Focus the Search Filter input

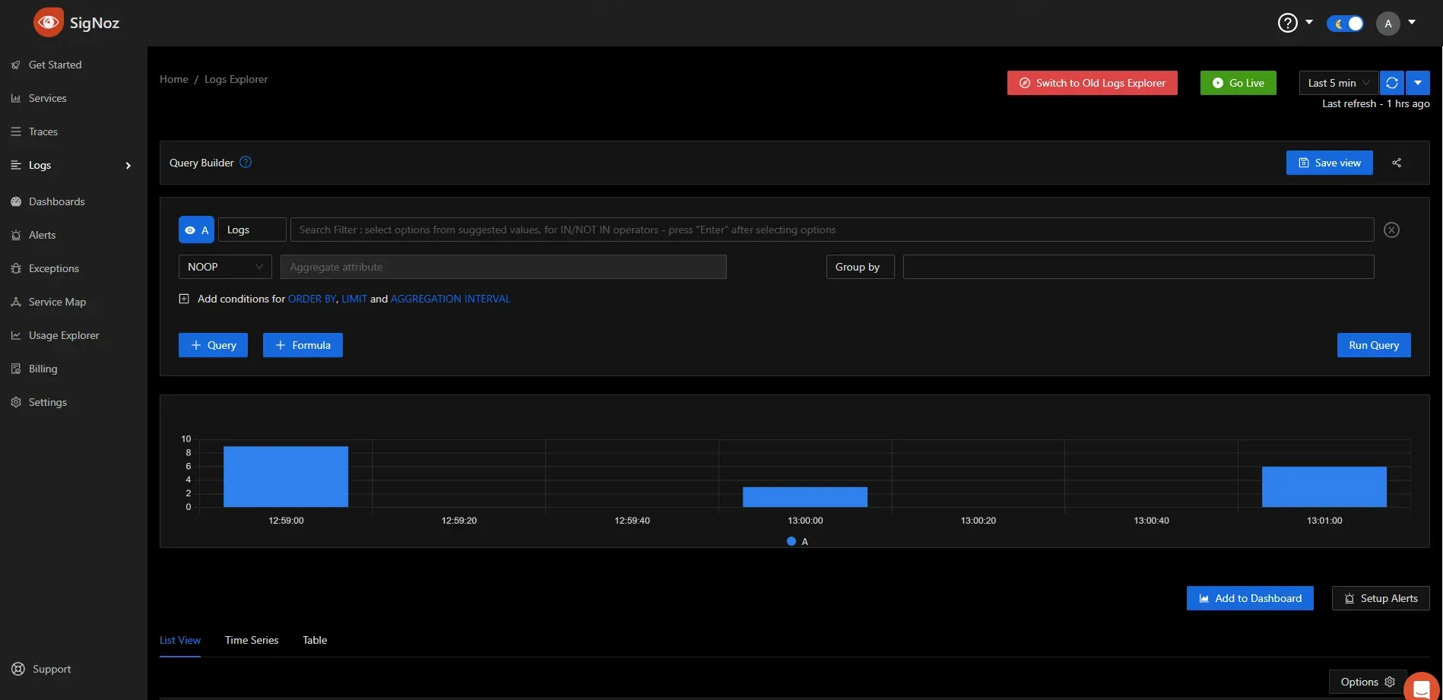832,230
